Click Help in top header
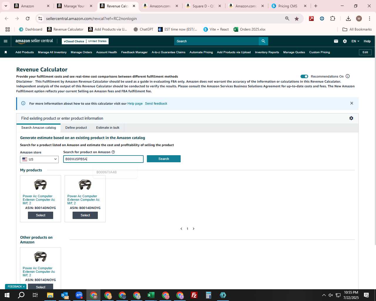376x301 pixels. point(367,41)
